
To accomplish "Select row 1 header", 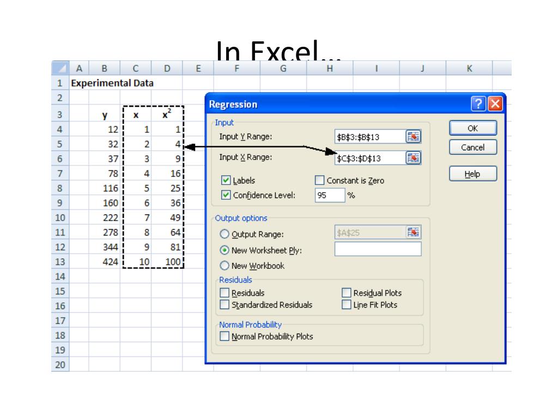I will click(x=60, y=83).
